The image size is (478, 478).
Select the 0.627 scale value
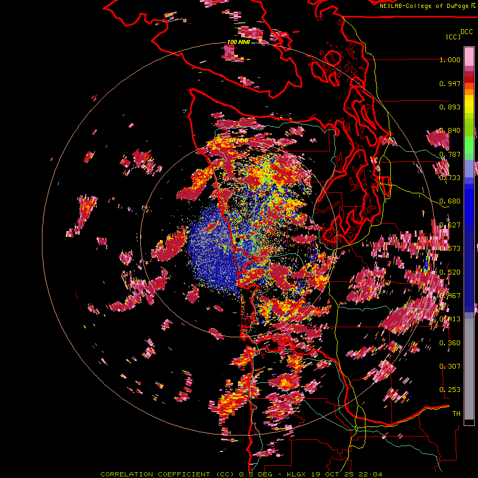450,225
